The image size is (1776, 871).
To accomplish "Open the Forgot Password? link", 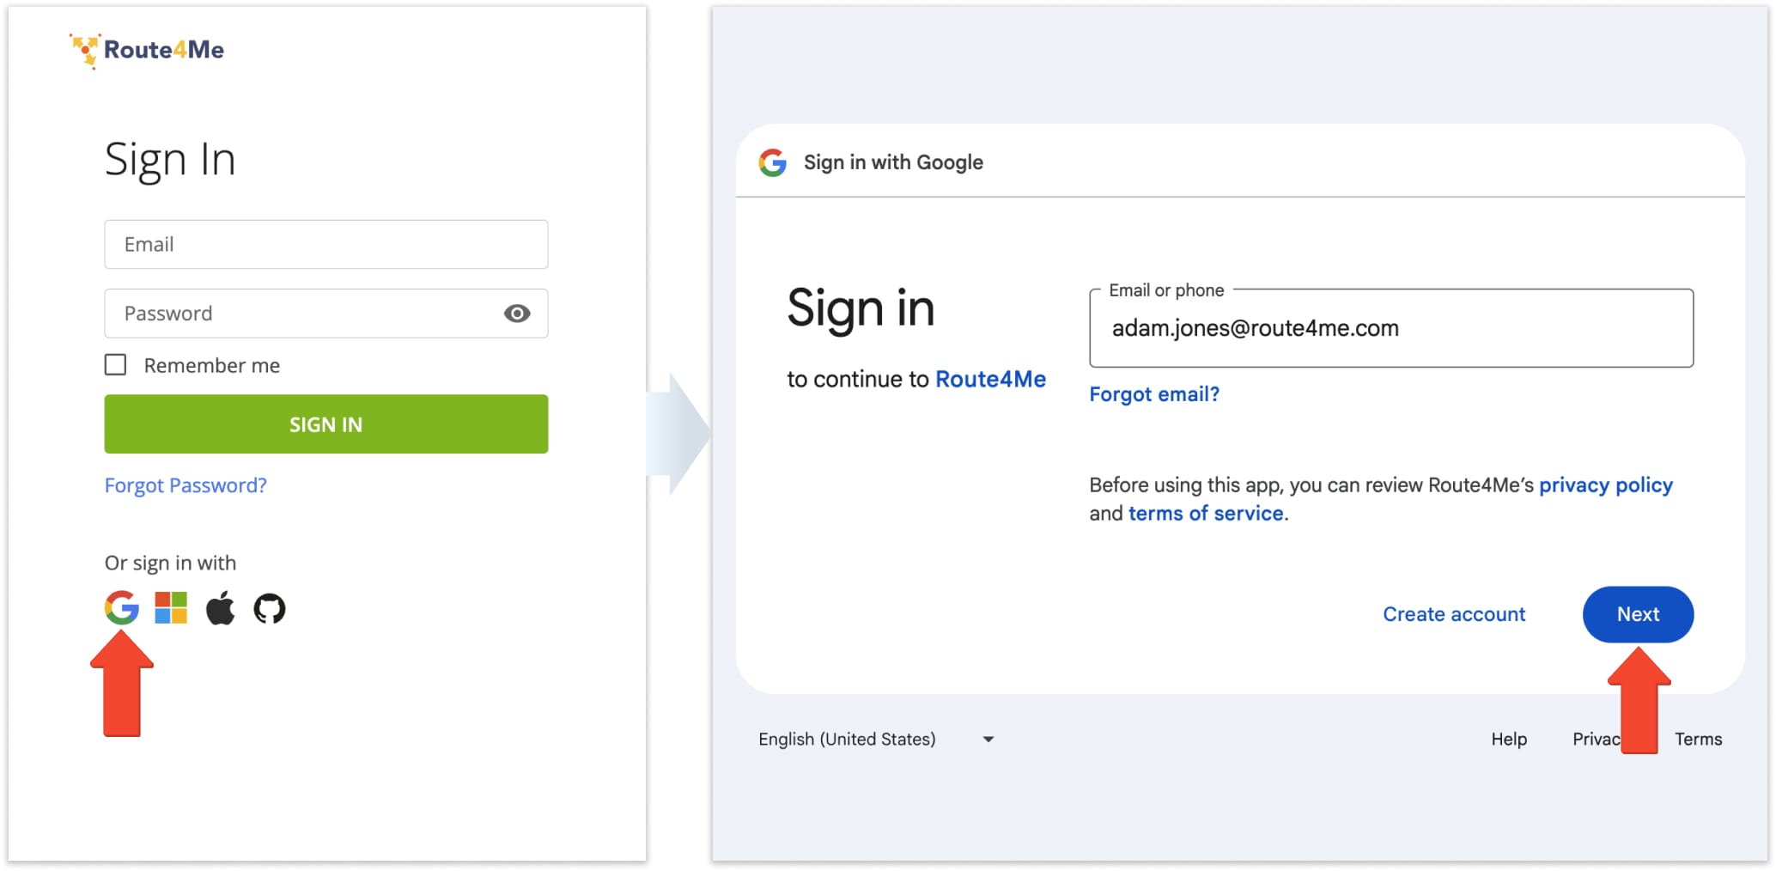I will point(186,485).
